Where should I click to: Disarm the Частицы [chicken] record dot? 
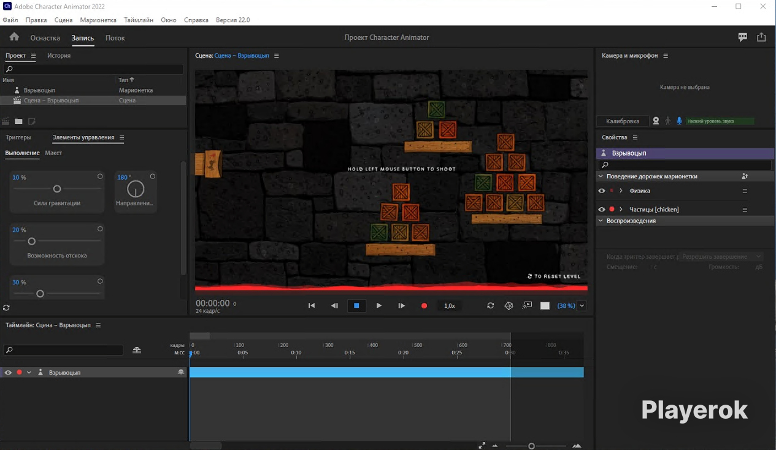click(x=612, y=210)
